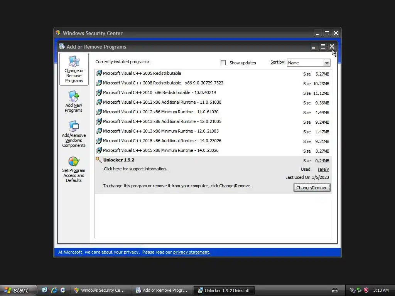Click the Change/Remove button for Unlocker

coord(312,188)
